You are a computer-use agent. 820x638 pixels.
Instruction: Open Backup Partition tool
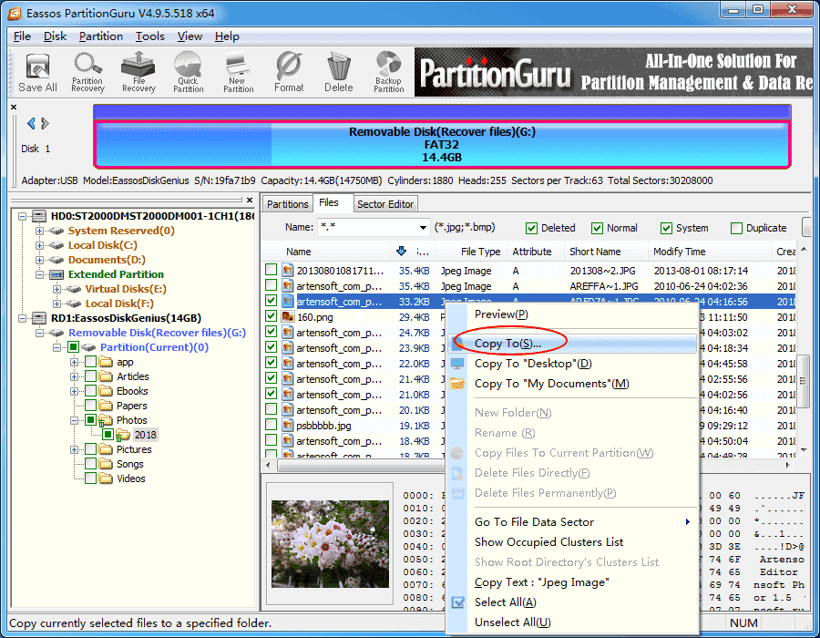(388, 73)
